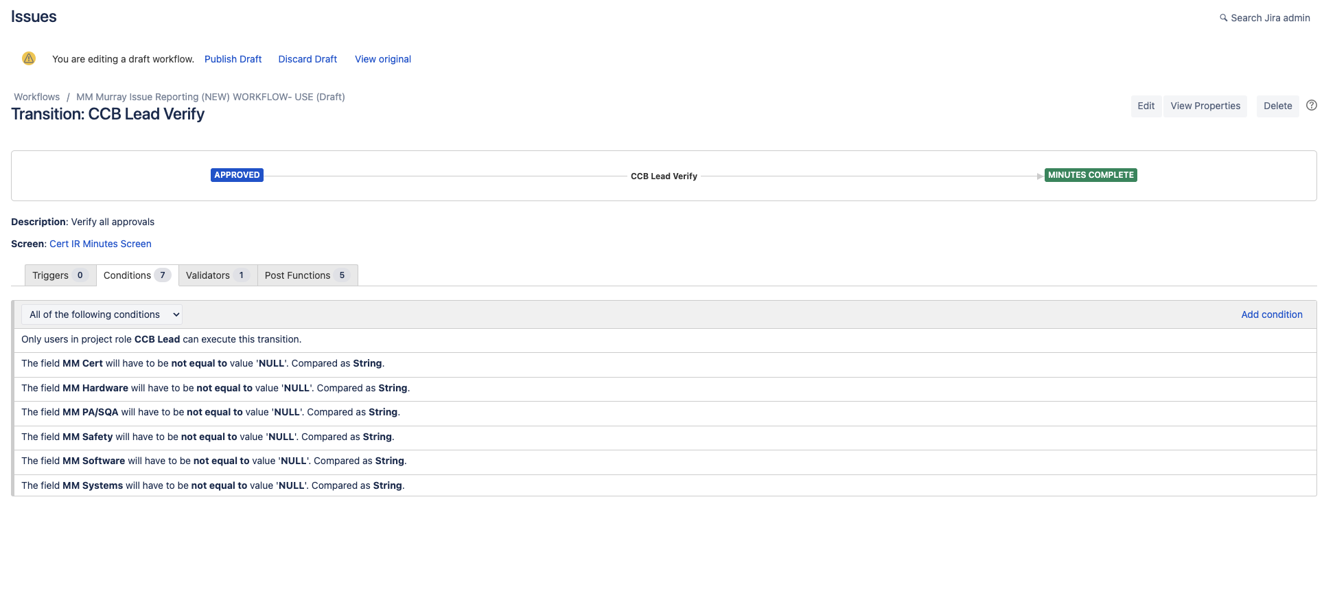
Task: Open the Cert IR Minutes Screen link
Action: pyautogui.click(x=100, y=244)
